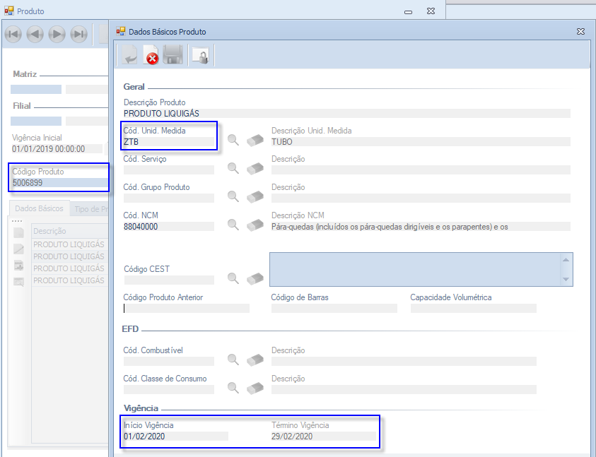The width and height of the screenshot is (596, 457).
Task: Switch to the Dados Básicos tab
Action: pyautogui.click(x=39, y=208)
